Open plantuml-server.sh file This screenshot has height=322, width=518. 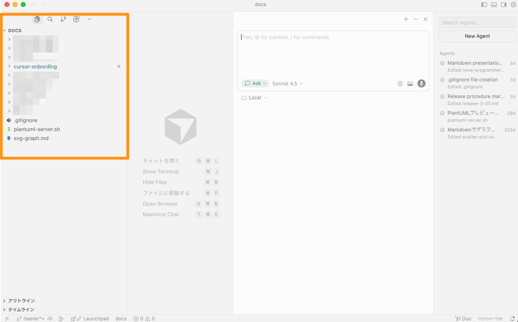pos(37,129)
